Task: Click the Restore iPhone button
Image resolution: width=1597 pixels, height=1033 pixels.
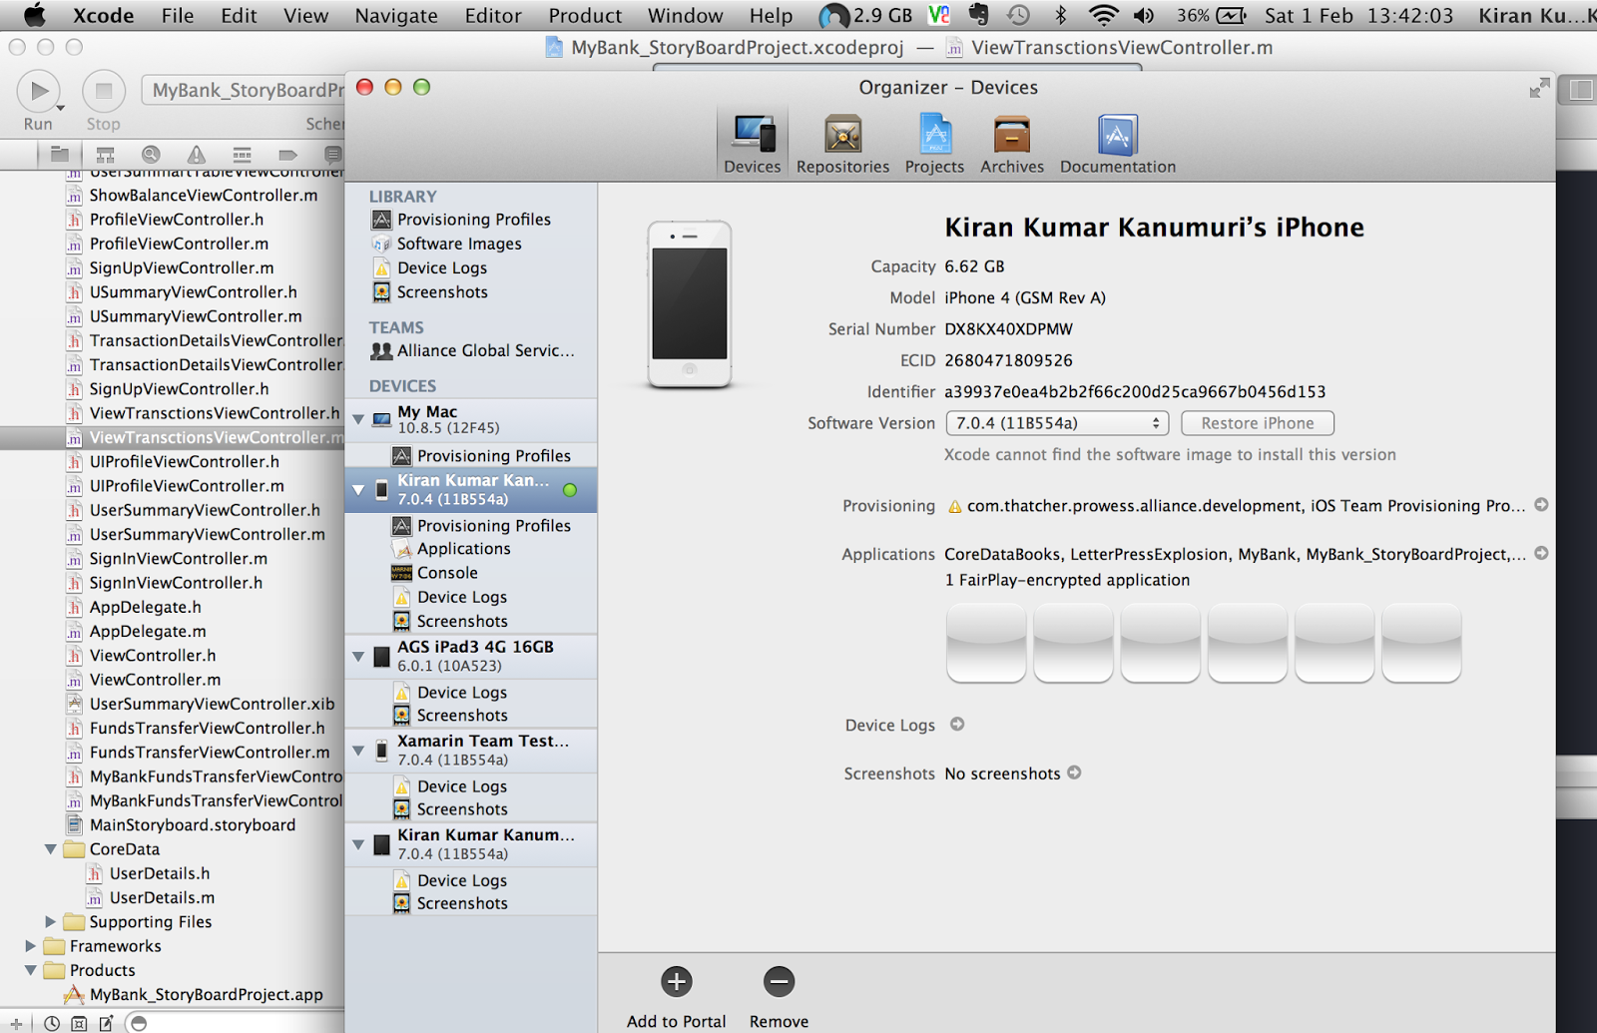Action: [1257, 423]
